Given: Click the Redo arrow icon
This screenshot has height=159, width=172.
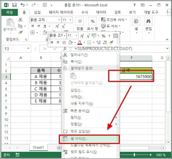Looking at the screenshot, I should click(x=34, y=5).
